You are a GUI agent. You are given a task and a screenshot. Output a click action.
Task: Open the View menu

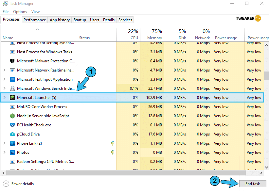pyautogui.click(x=35, y=12)
